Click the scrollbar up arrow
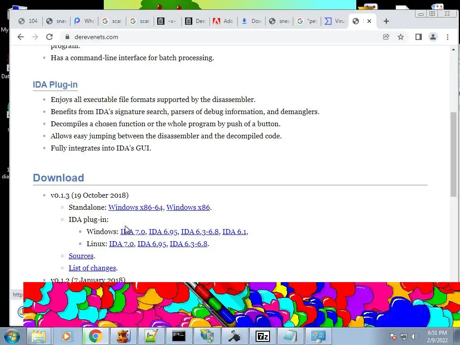Screen dimensions: 460x345 454,49
